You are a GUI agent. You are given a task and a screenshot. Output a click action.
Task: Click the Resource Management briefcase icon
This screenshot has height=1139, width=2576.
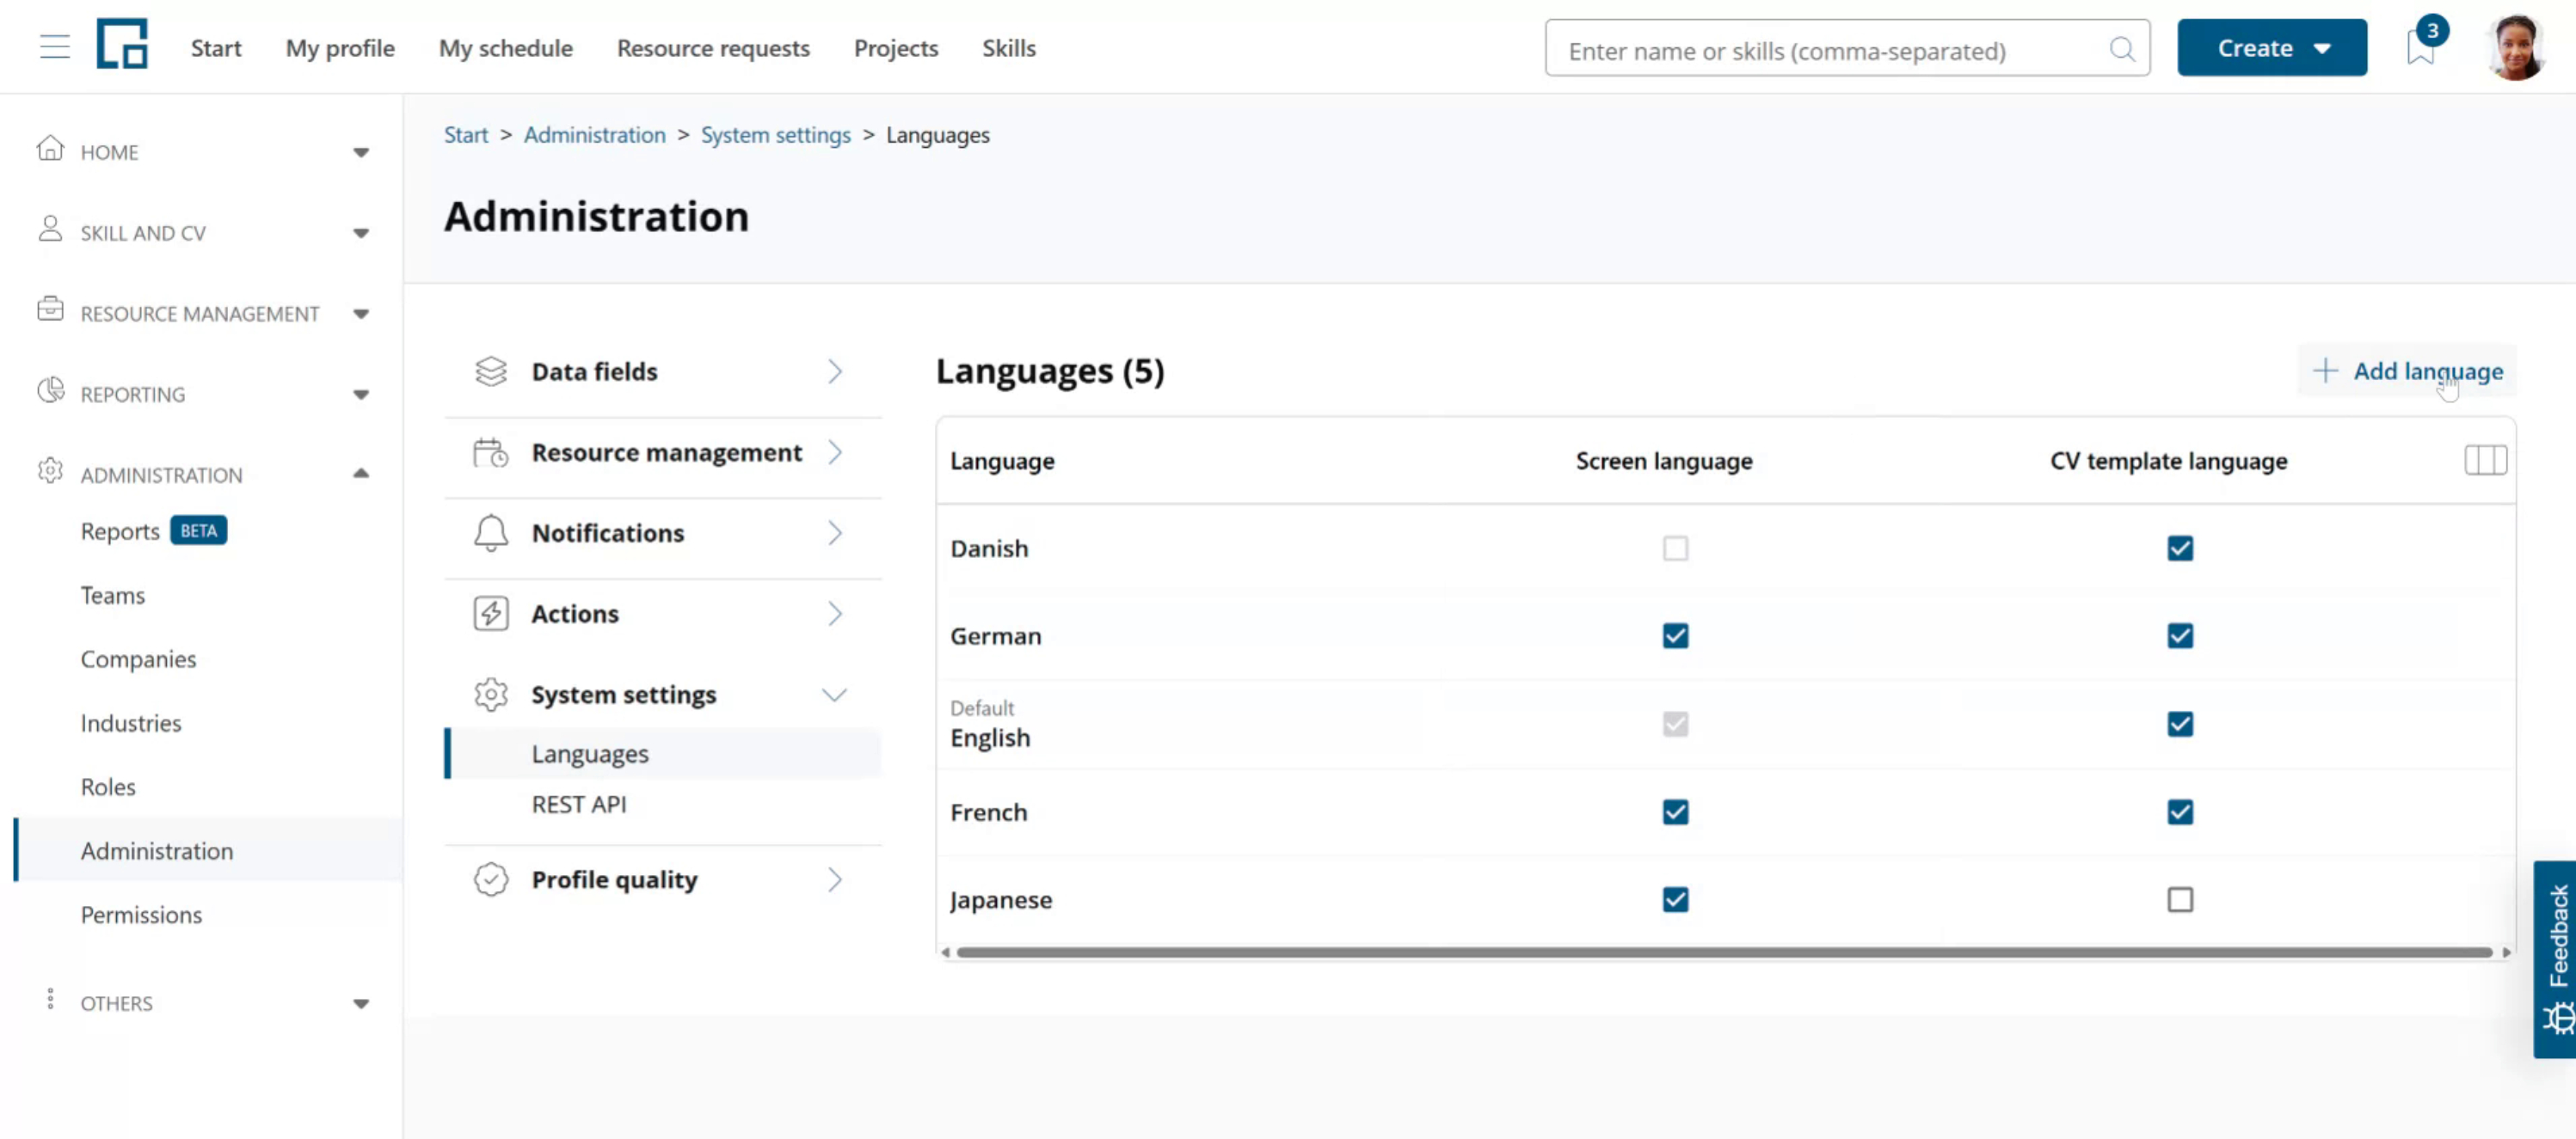pyautogui.click(x=50, y=309)
